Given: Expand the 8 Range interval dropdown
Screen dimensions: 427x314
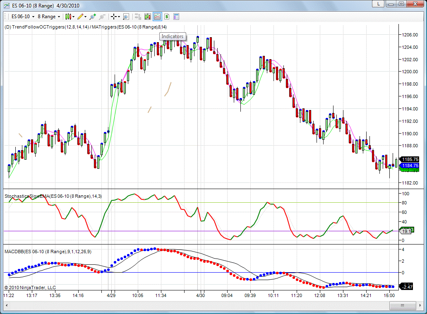Looking at the screenshot, I should click(59, 17).
